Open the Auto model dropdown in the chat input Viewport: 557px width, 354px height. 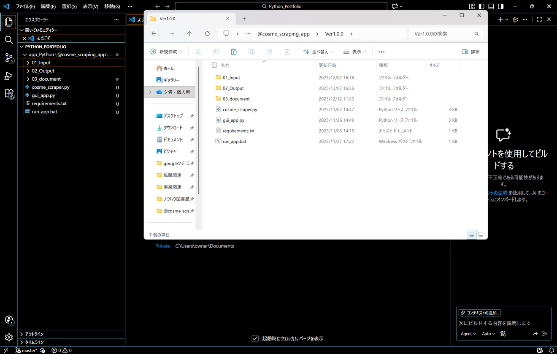(x=489, y=334)
